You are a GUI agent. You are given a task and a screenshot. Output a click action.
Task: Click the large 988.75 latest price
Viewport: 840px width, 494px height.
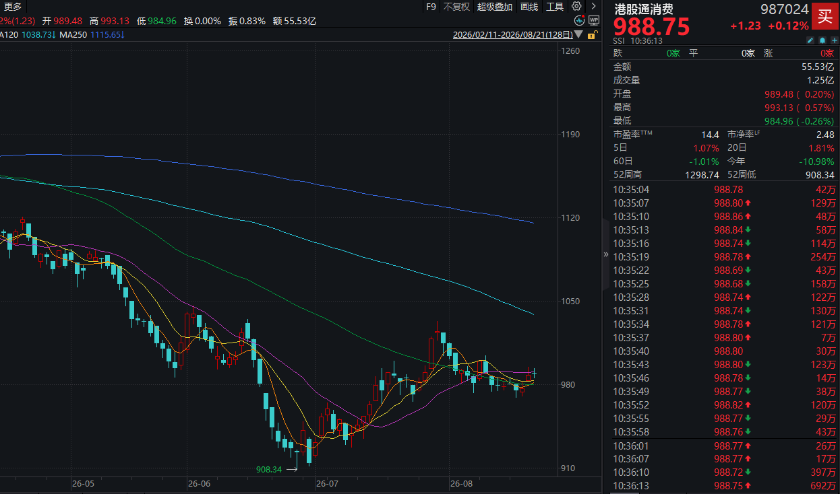(x=651, y=27)
